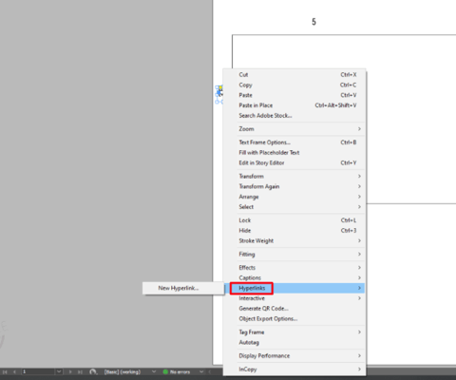Go to last page icon
This screenshot has width=456, height=380.
pyautogui.click(x=80, y=371)
